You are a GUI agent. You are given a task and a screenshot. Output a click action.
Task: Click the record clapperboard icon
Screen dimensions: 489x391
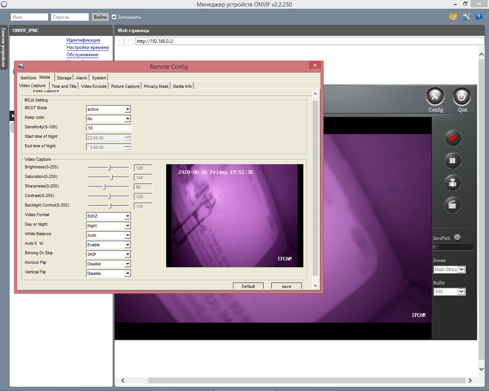pos(453,205)
